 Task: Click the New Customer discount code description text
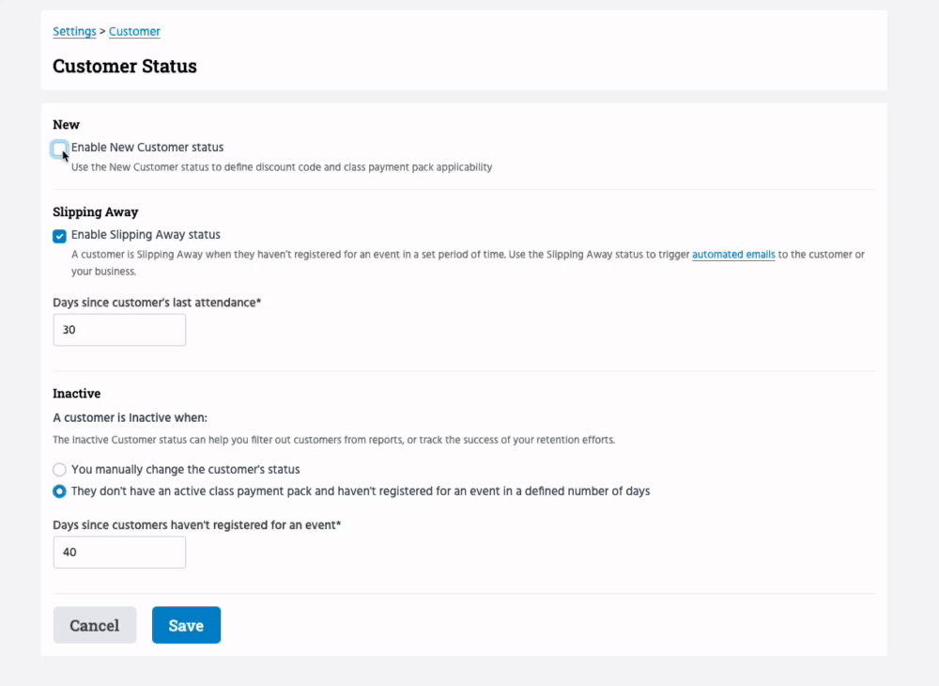282,167
